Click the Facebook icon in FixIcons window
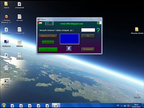144x108 pixels. (69, 48)
